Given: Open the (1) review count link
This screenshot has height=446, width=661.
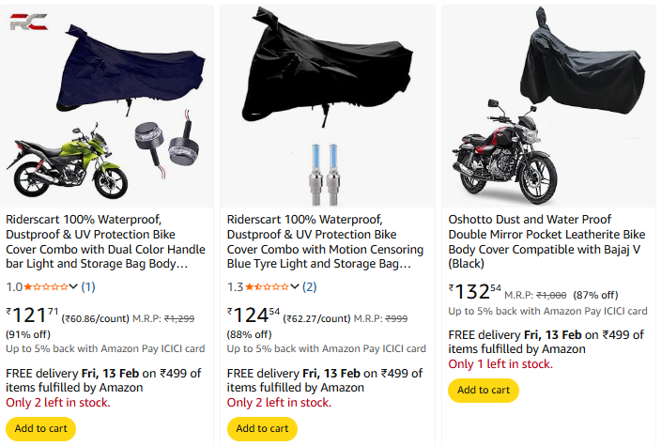Looking at the screenshot, I should pos(88,286).
